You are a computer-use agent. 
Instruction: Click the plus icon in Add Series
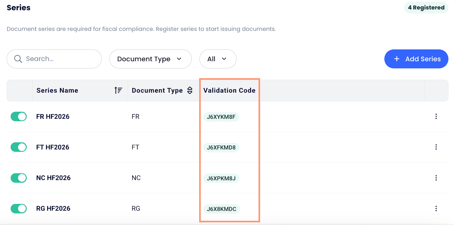coord(397,59)
